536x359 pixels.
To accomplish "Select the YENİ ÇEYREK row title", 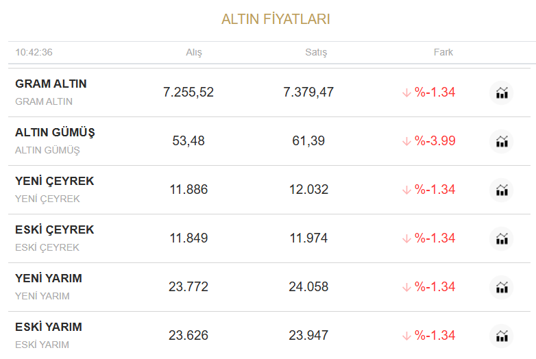I will coord(55,181).
